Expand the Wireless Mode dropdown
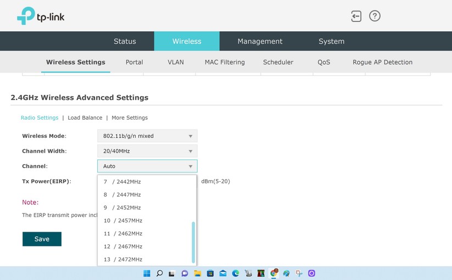This screenshot has height=280, width=452. [147, 136]
